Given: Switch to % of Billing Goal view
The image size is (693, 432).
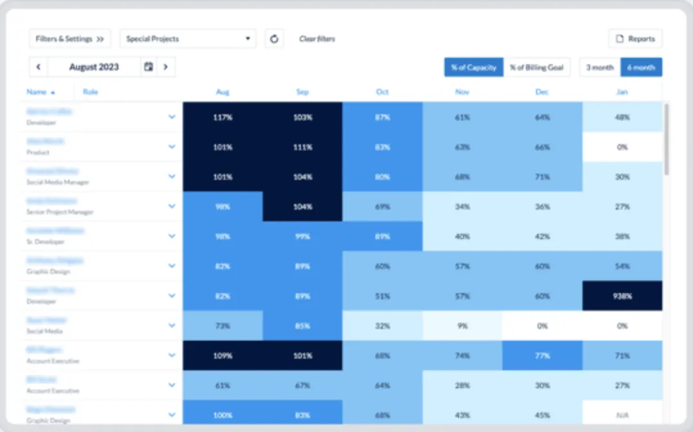Looking at the screenshot, I should click(x=538, y=67).
